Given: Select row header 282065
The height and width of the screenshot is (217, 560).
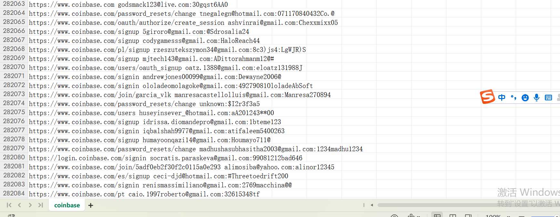Looking at the screenshot, I should [x=14, y=22].
